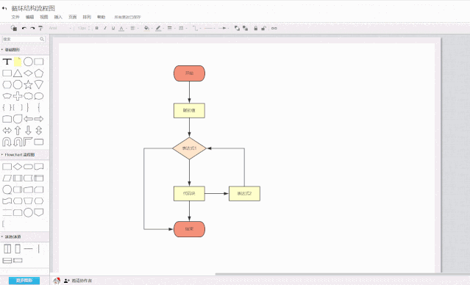The width and height of the screenshot is (470, 285).
Task: Select the five-point star shape
Action: click(x=28, y=84)
